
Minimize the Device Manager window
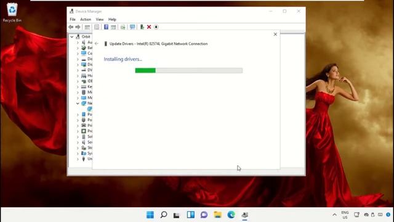[271, 11]
